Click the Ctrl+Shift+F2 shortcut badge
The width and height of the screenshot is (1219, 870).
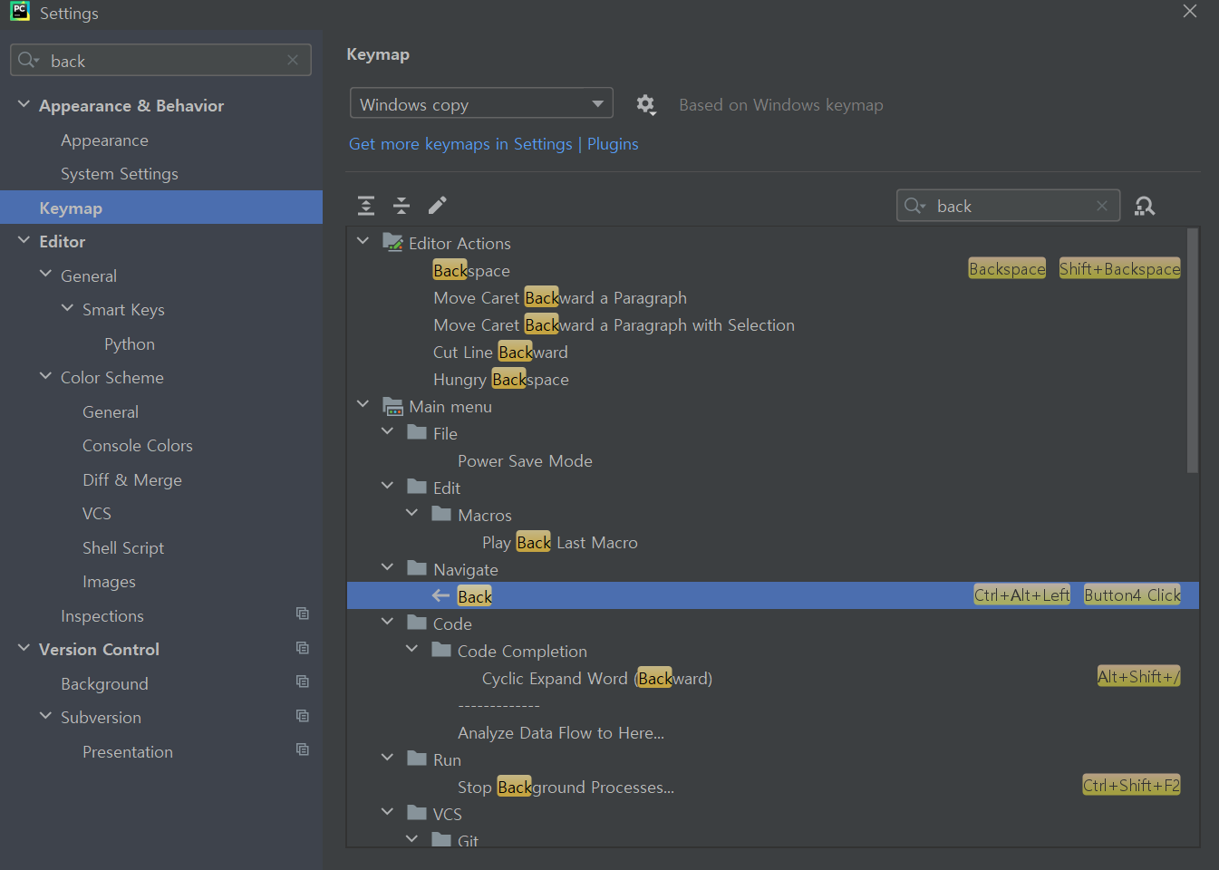pyautogui.click(x=1131, y=786)
